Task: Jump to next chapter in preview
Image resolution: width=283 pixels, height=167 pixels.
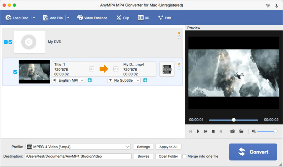Action: [x=221, y=131]
